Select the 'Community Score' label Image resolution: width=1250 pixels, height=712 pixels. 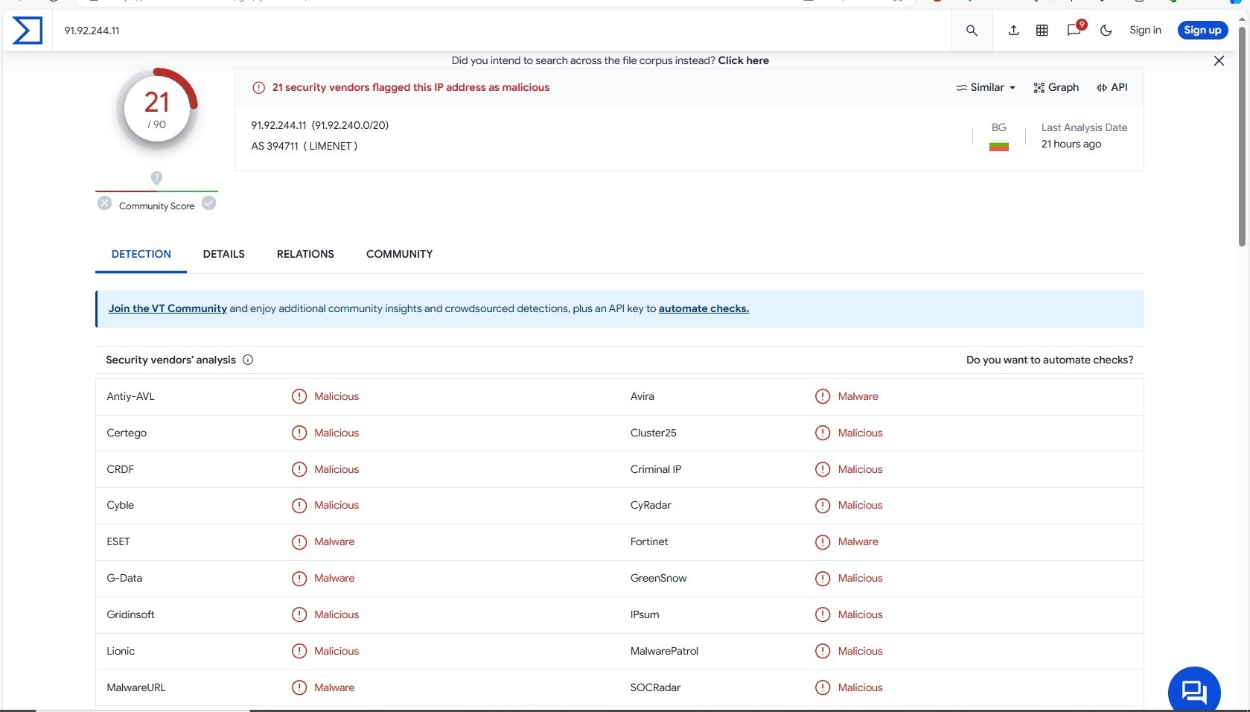click(x=156, y=206)
